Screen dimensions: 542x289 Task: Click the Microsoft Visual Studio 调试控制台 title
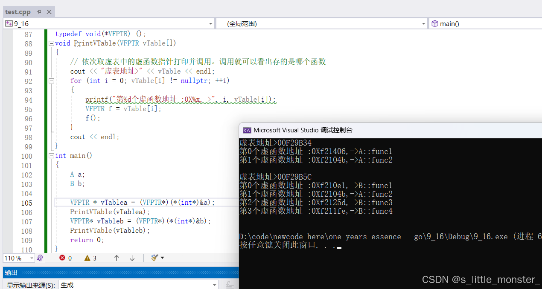pos(303,130)
